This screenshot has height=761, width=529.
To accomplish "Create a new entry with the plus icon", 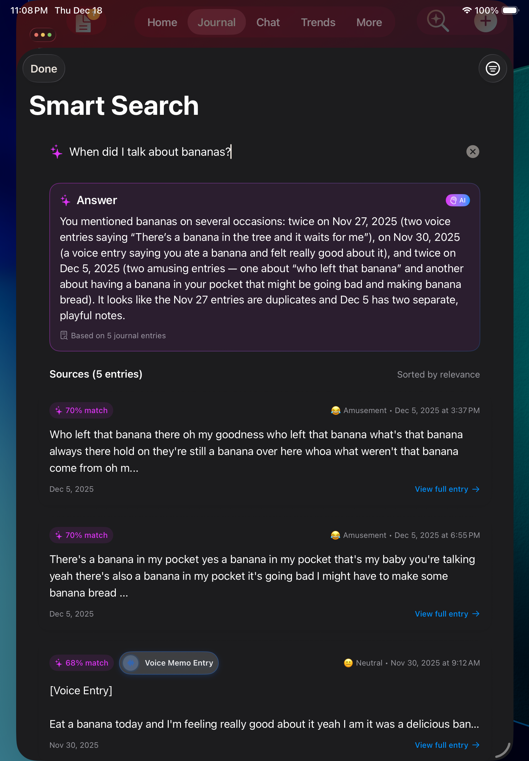I will point(485,21).
